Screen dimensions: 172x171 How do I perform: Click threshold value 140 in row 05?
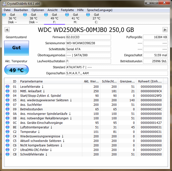(132, 100)
